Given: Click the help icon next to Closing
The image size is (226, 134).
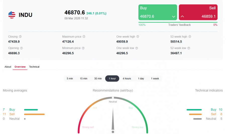Looking at the screenshot, I should tap(20, 37).
